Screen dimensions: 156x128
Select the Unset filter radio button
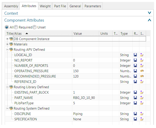pos(34,27)
